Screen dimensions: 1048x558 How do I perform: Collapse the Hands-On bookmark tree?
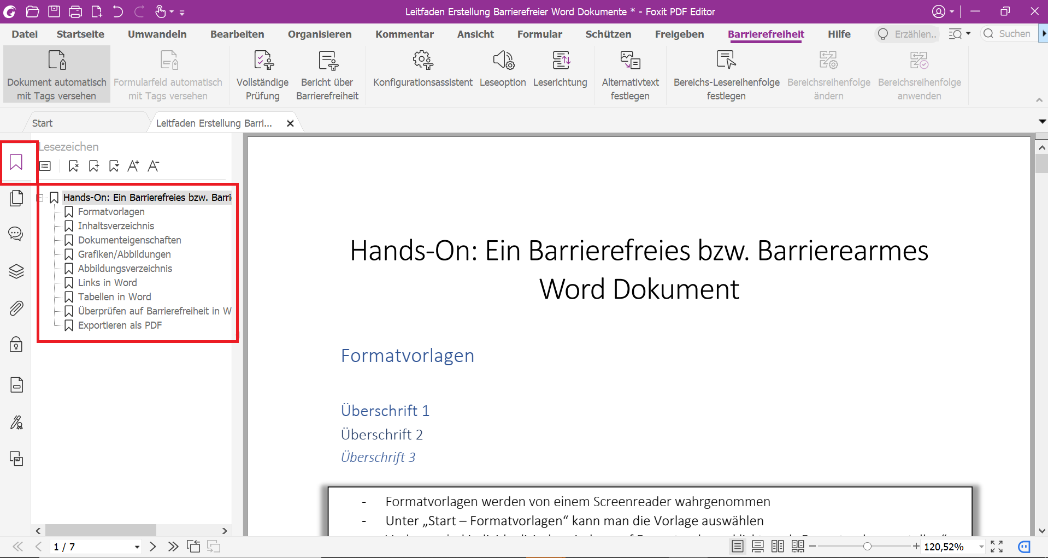pyautogui.click(x=42, y=198)
